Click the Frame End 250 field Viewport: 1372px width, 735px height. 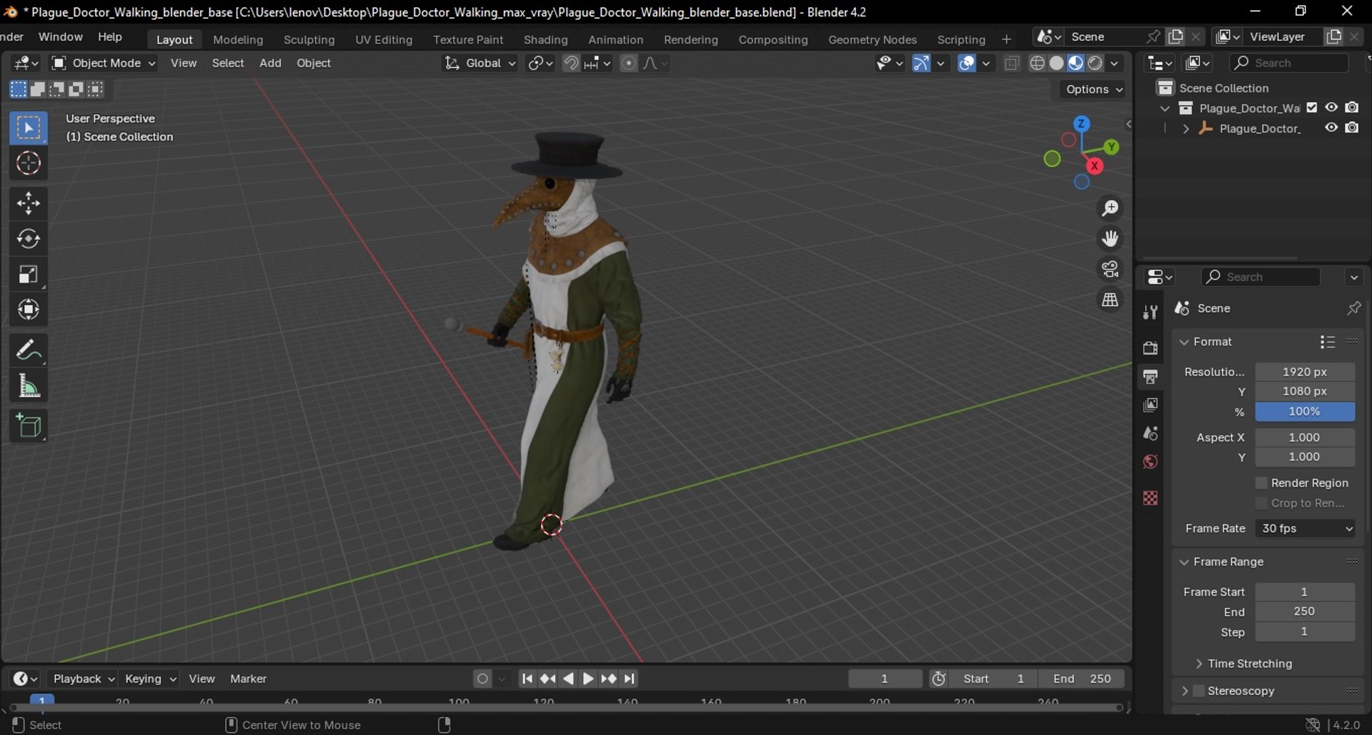coord(1305,612)
